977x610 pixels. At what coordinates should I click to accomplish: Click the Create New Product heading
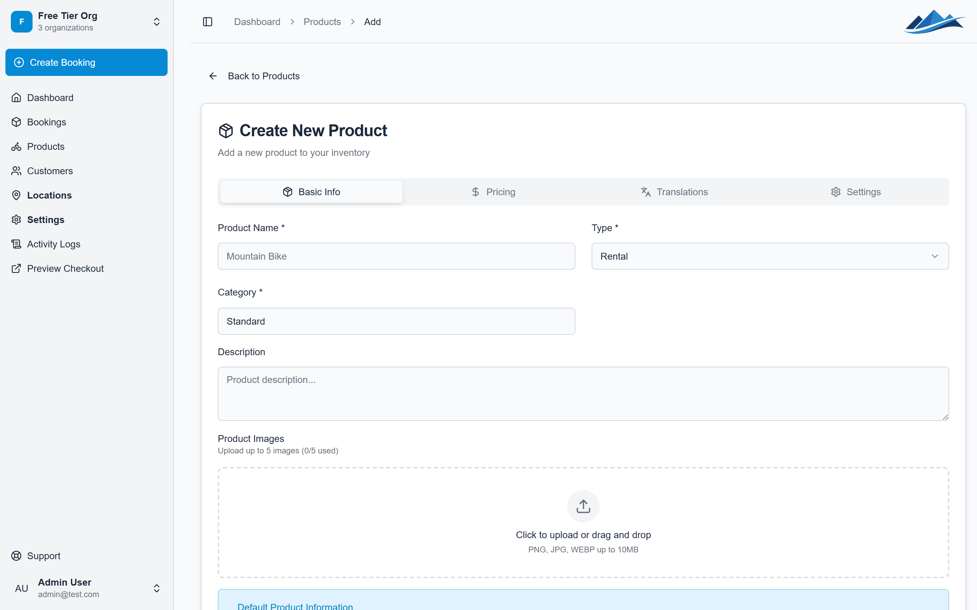(x=313, y=131)
